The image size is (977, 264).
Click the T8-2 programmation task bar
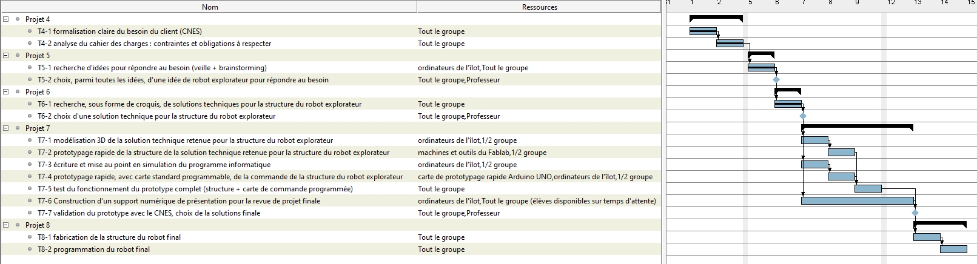[x=953, y=249]
